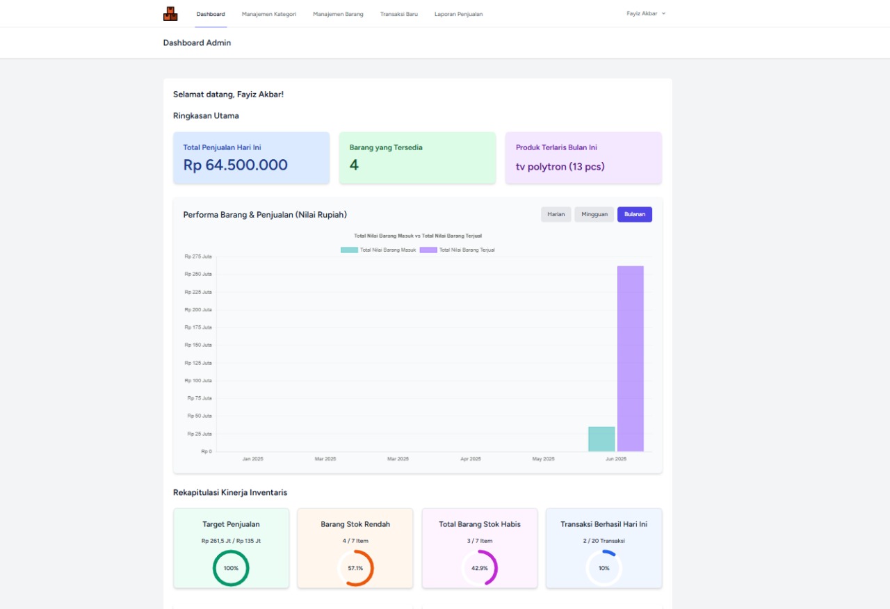
Task: Click the Produk Terlaris Bulan Ini card
Action: coord(583,158)
